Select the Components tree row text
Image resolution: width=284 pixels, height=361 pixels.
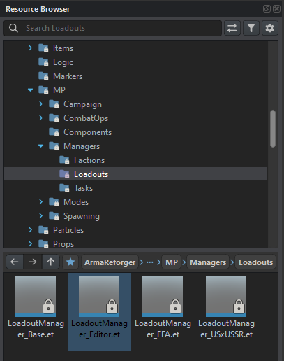[88, 132]
